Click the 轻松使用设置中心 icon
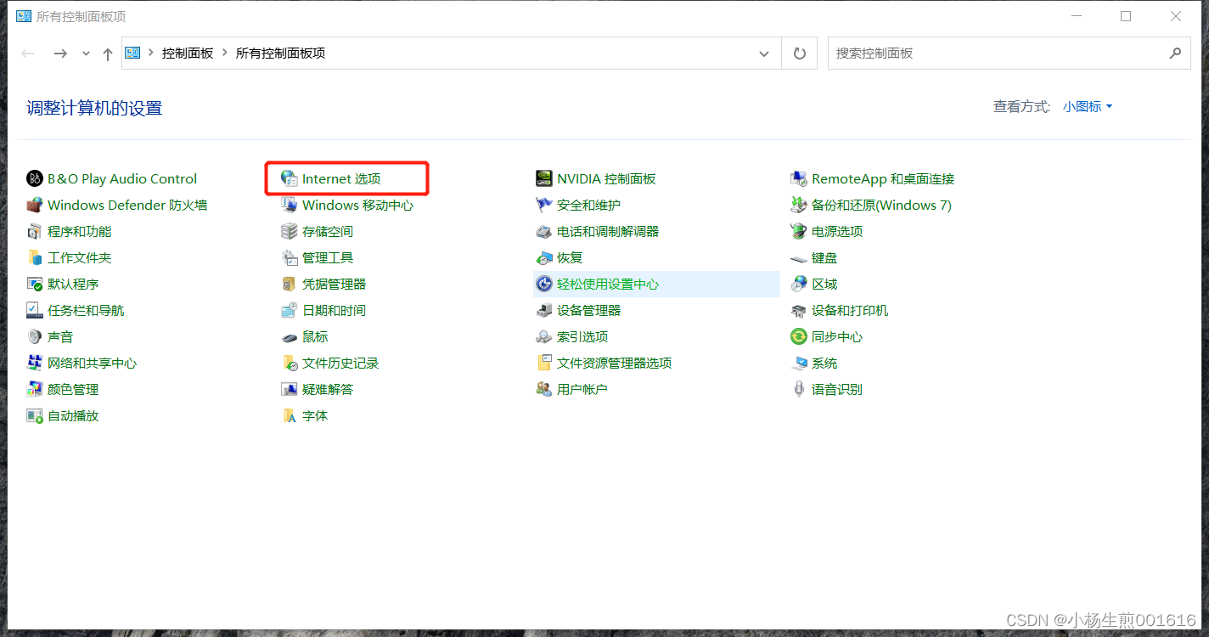Image resolution: width=1209 pixels, height=637 pixels. click(544, 284)
